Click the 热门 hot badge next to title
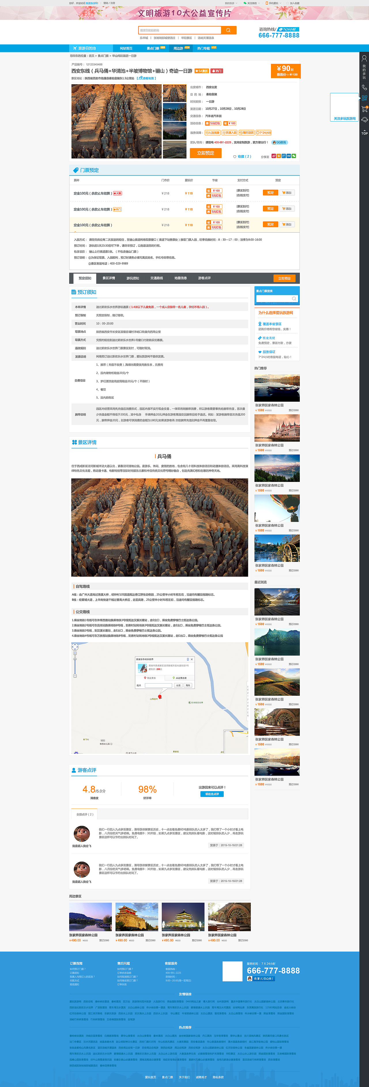This screenshot has height=1087, width=369. click(x=217, y=71)
